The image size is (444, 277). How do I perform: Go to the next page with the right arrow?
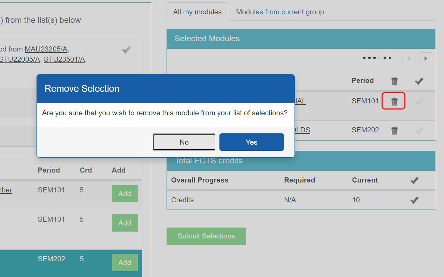425,58
